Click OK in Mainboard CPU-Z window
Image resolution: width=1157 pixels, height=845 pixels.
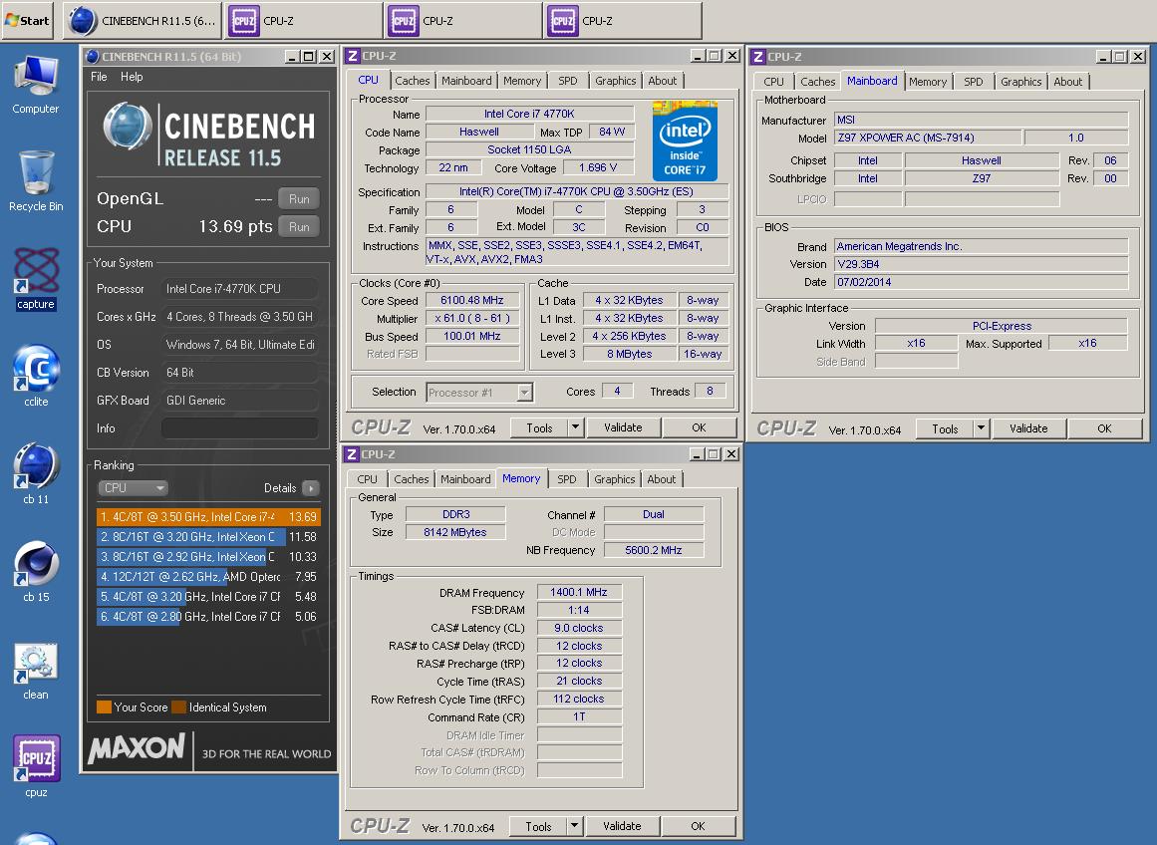[x=1104, y=428]
